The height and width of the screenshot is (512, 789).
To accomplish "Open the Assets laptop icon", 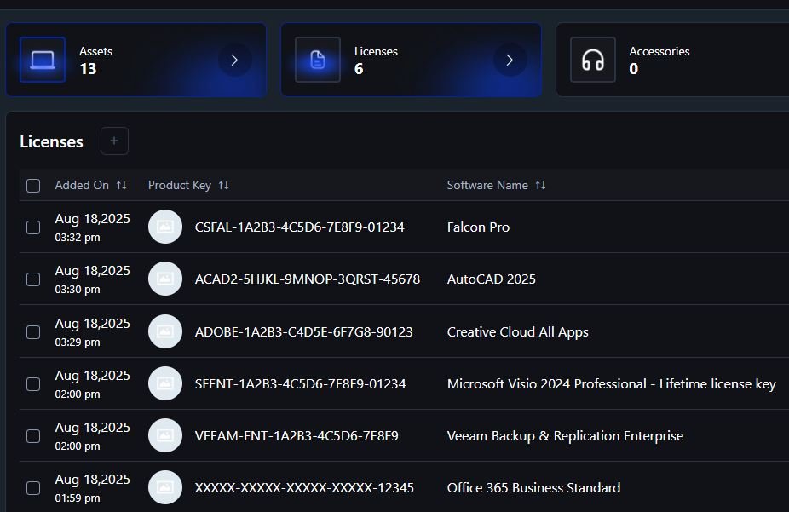I will (43, 60).
